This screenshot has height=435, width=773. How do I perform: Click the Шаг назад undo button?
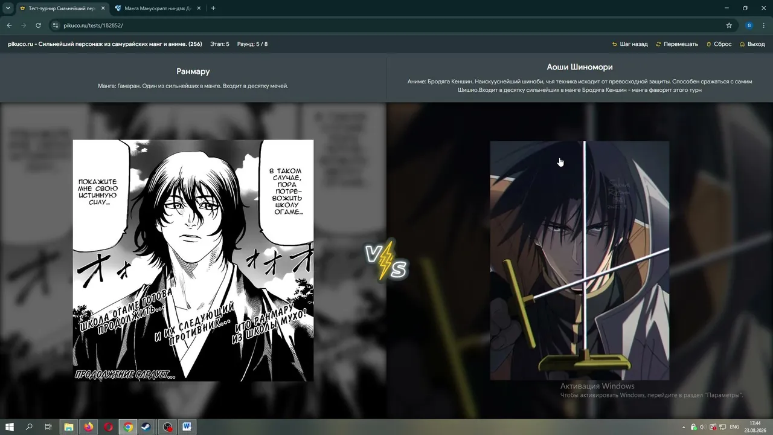(630, 44)
